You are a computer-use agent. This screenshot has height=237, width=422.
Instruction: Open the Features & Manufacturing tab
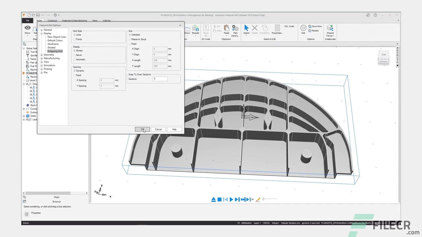[74, 20]
